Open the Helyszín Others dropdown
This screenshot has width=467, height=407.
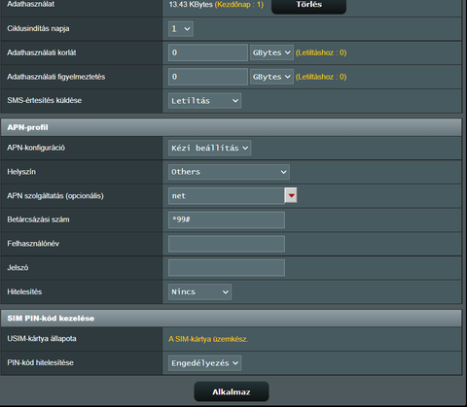point(229,172)
